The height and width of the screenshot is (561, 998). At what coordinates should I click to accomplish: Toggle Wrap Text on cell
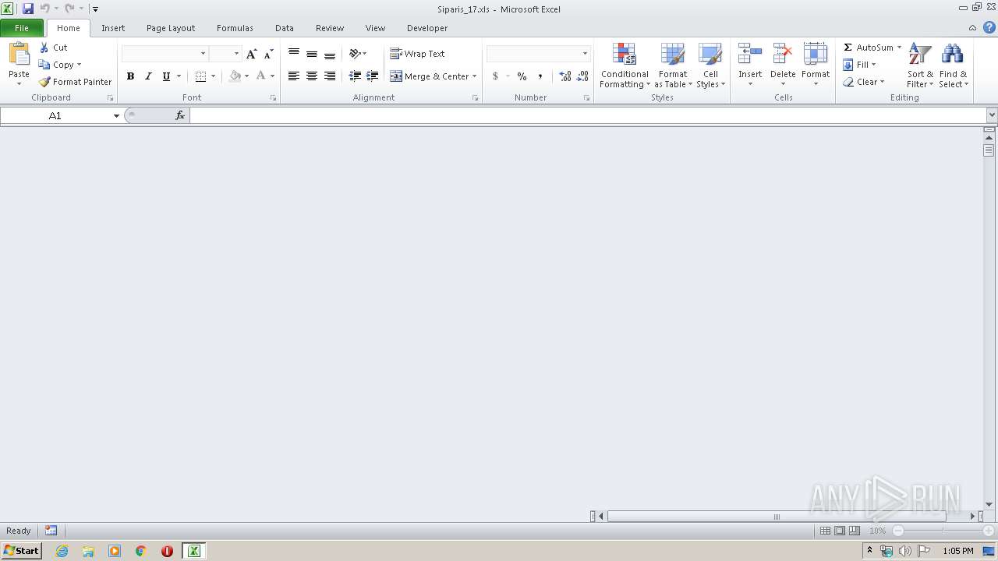click(417, 54)
